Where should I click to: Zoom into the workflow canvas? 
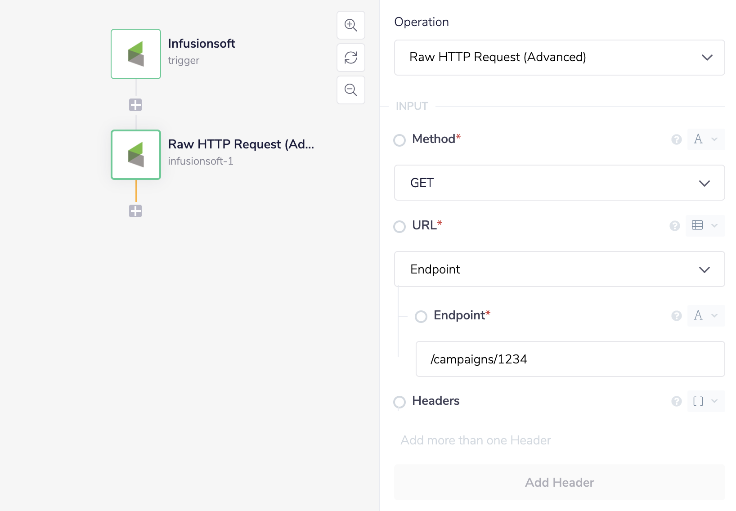[x=350, y=25]
